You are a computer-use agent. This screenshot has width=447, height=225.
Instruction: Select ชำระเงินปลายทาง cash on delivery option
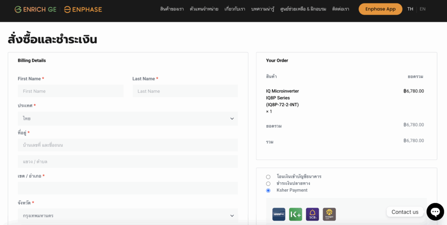(x=268, y=184)
